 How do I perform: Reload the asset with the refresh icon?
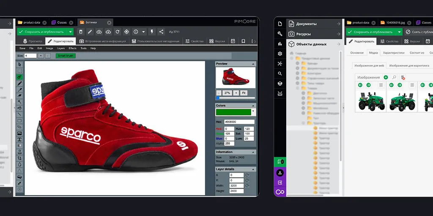(118, 32)
